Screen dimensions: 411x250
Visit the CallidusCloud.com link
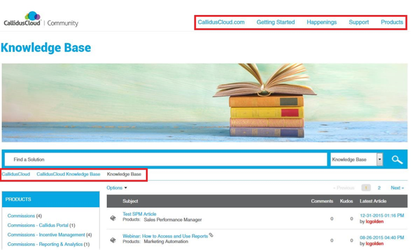coord(221,23)
